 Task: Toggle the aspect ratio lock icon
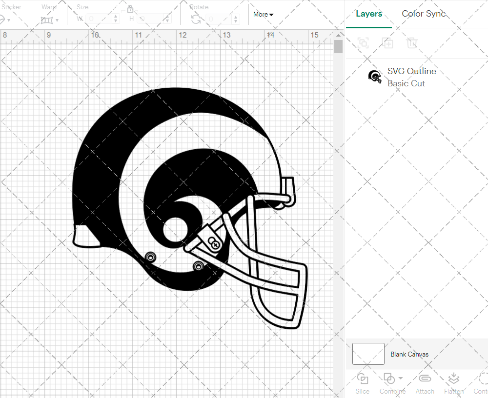point(130,9)
